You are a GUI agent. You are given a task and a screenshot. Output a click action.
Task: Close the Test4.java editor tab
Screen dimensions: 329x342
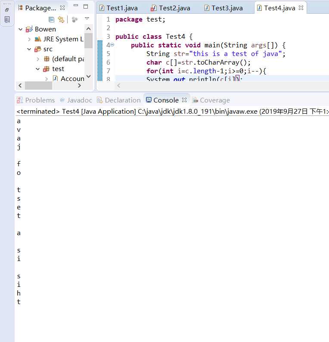coord(301,8)
